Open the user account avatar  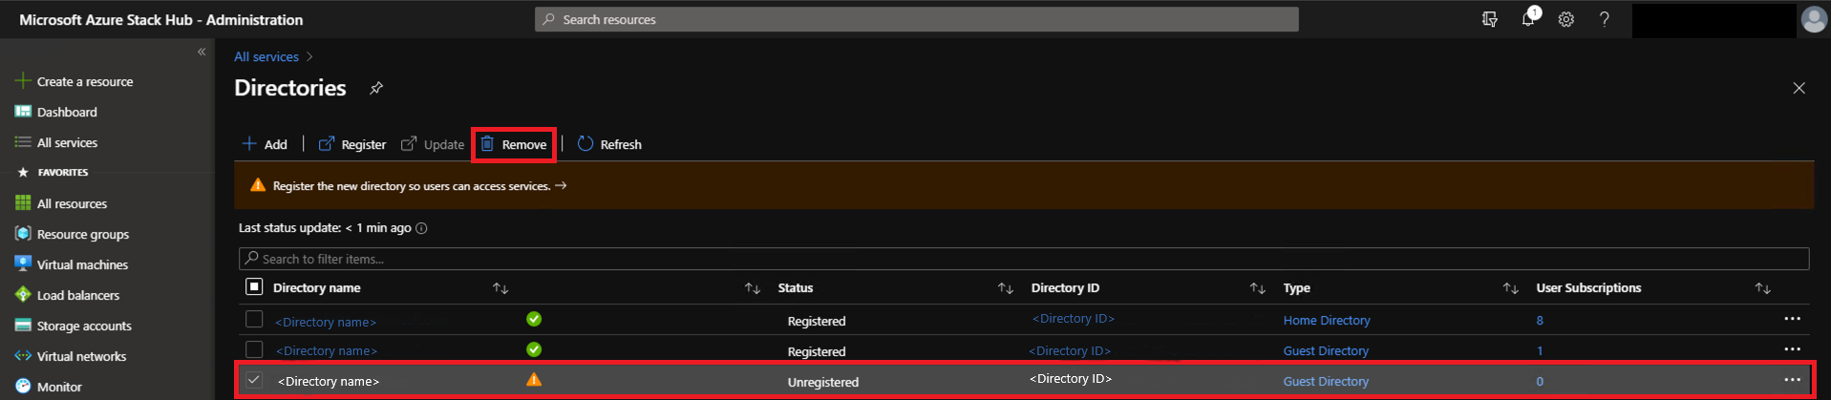point(1813,19)
